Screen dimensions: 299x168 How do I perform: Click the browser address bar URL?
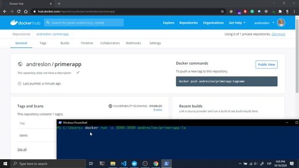(x=76, y=11)
